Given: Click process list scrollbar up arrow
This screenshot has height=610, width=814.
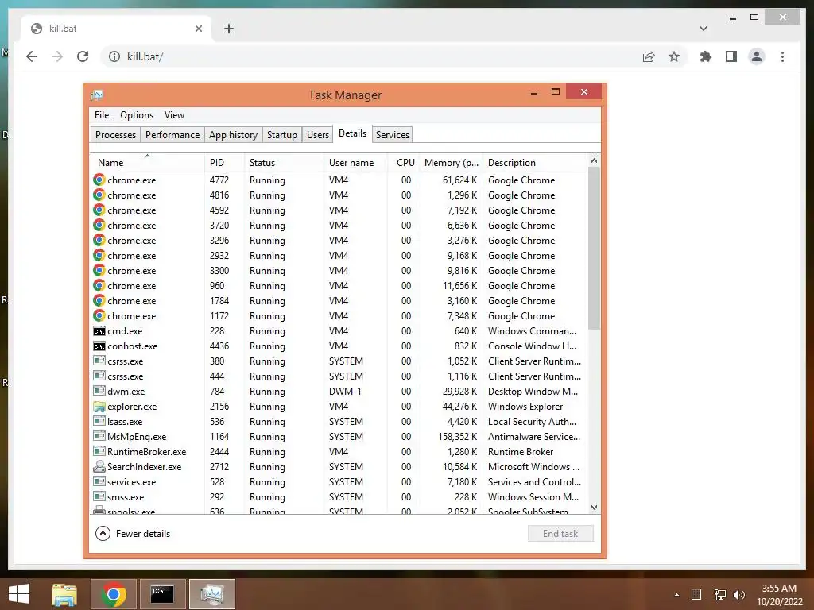Looking at the screenshot, I should click(x=594, y=160).
